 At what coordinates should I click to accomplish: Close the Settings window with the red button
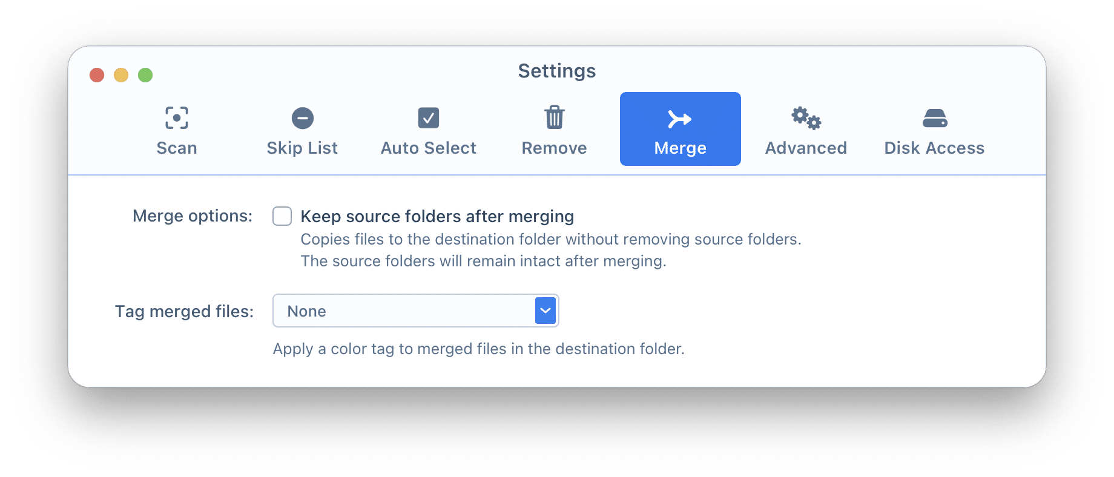click(97, 75)
